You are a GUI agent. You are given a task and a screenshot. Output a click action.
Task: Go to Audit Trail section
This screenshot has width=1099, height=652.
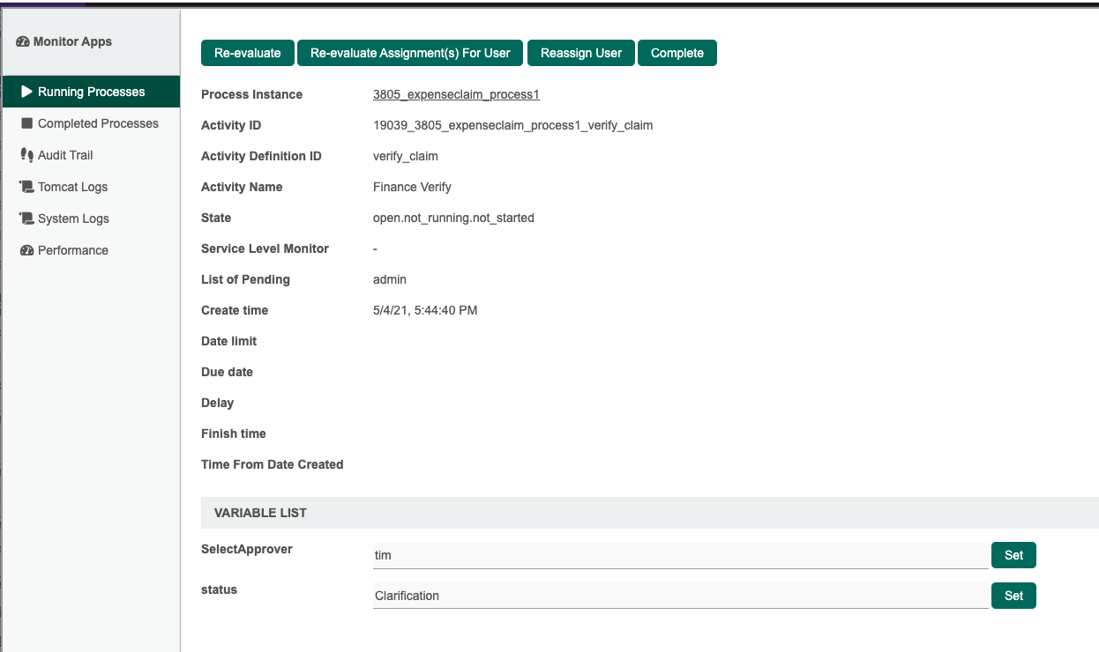pyautogui.click(x=91, y=155)
